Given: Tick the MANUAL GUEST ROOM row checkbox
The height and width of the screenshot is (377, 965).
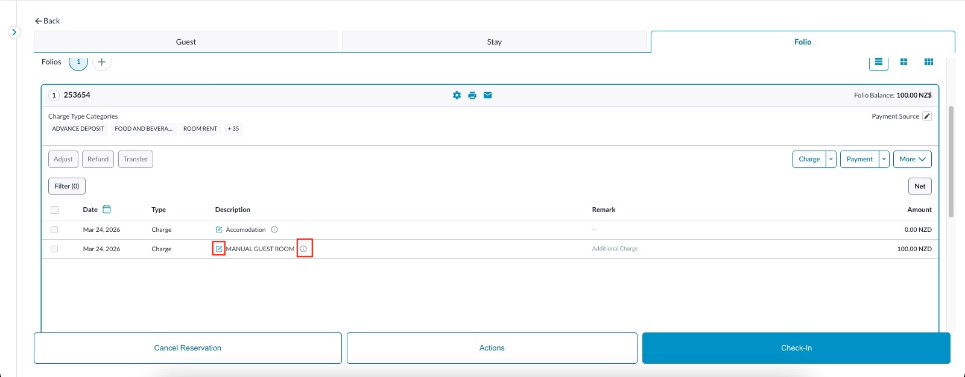Looking at the screenshot, I should click(54, 249).
